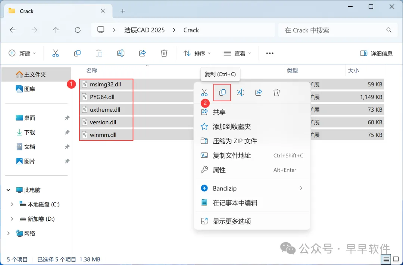Expand 本地磁盘 (C:) tree arrow
The image size is (403, 265).
coord(12,204)
